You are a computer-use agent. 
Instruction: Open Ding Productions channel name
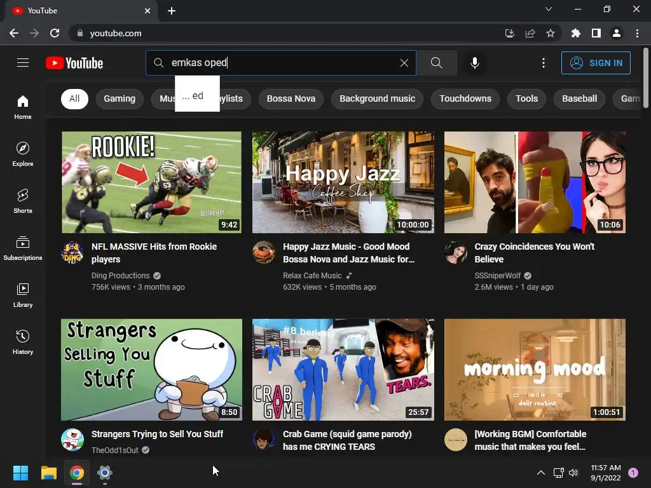click(120, 276)
